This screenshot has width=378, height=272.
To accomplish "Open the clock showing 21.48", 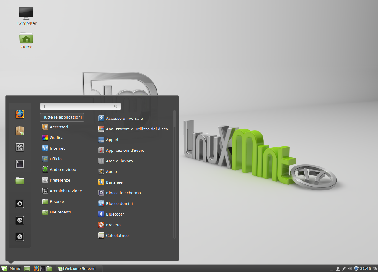I will (365, 268).
